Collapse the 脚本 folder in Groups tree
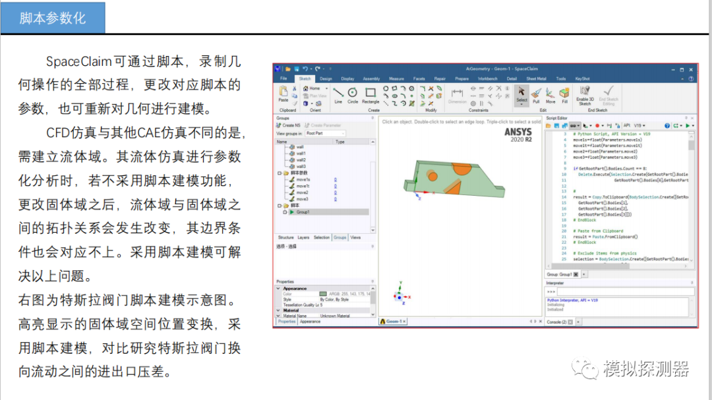 pyautogui.click(x=280, y=206)
